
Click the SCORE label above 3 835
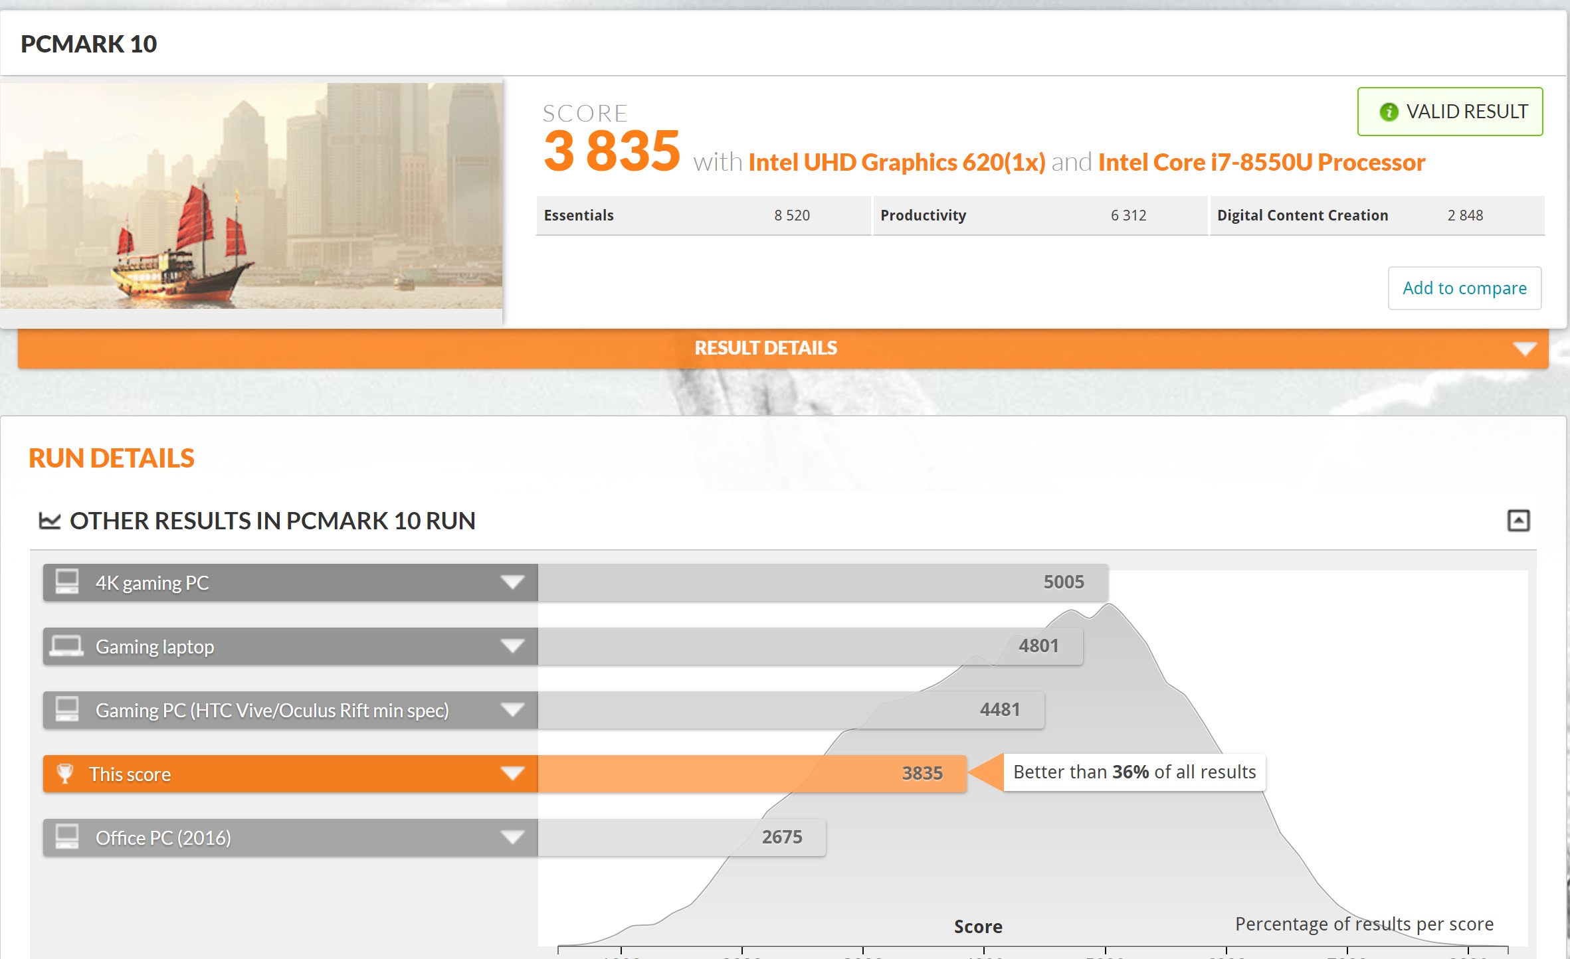(x=585, y=114)
